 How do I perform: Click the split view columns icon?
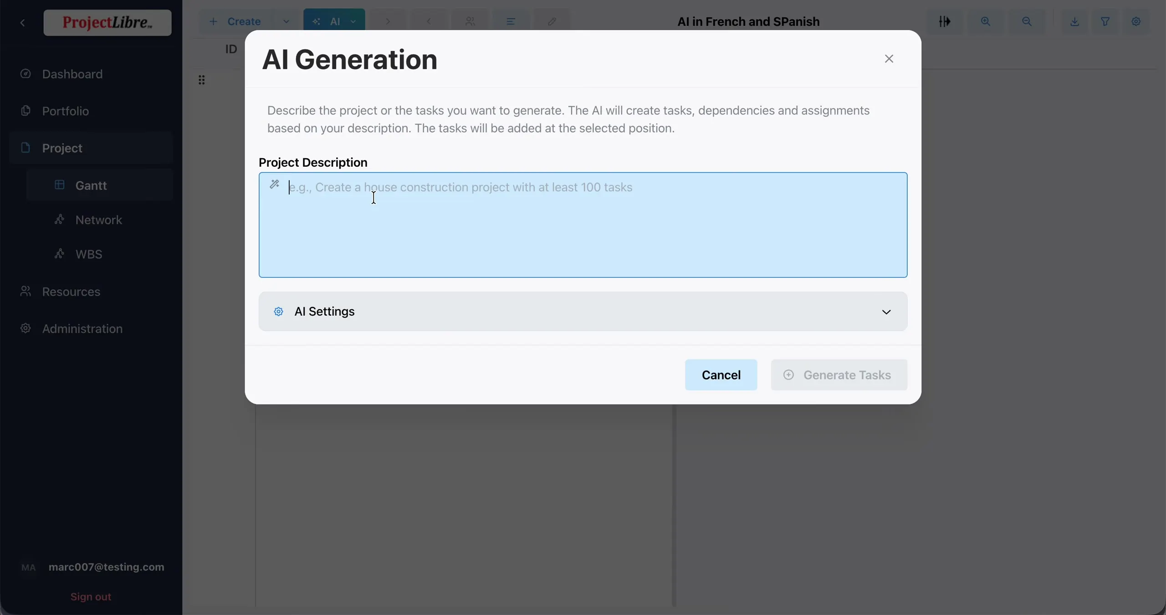[945, 21]
